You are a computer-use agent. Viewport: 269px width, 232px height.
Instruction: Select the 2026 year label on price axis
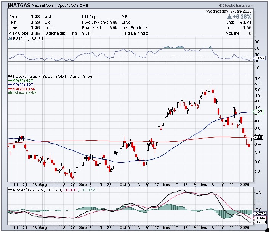pyautogui.click(x=246, y=184)
